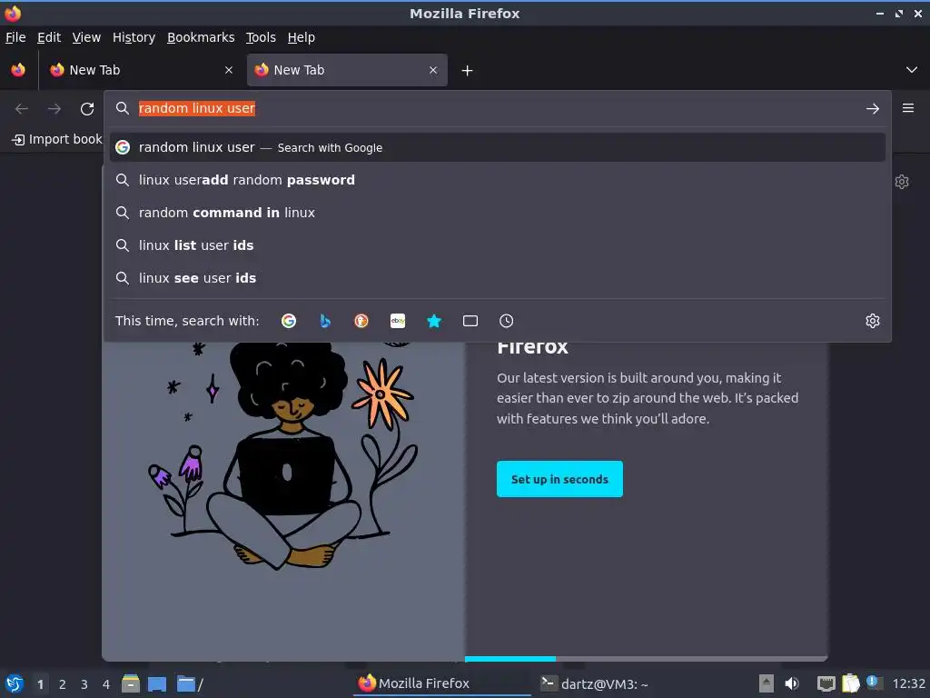Personalize new tab gear icon on the page
This screenshot has height=698, width=930.
pos(902,182)
